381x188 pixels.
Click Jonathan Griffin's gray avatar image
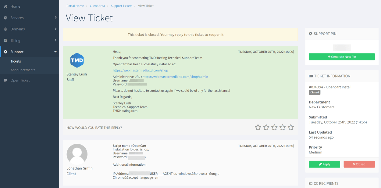click(x=77, y=154)
